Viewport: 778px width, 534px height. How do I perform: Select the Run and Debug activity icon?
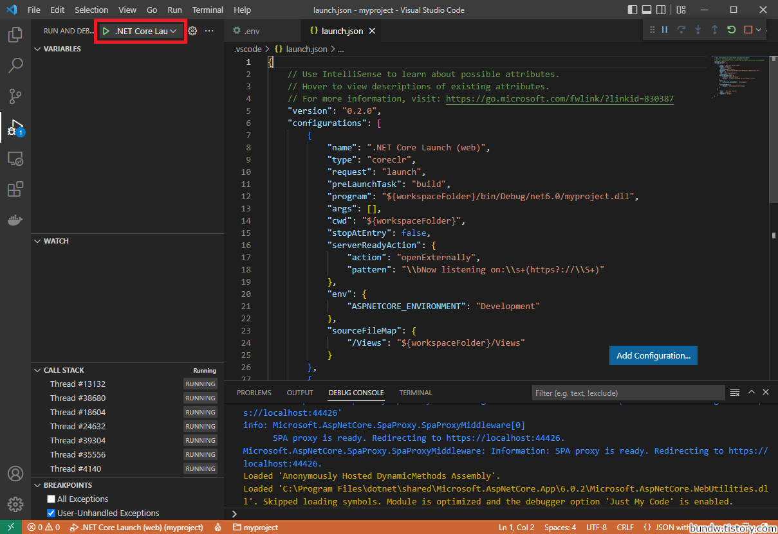15,127
